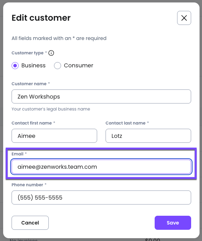Image resolution: width=202 pixels, height=241 pixels.
Task: Click the Contact first name label
Action: click(32, 123)
